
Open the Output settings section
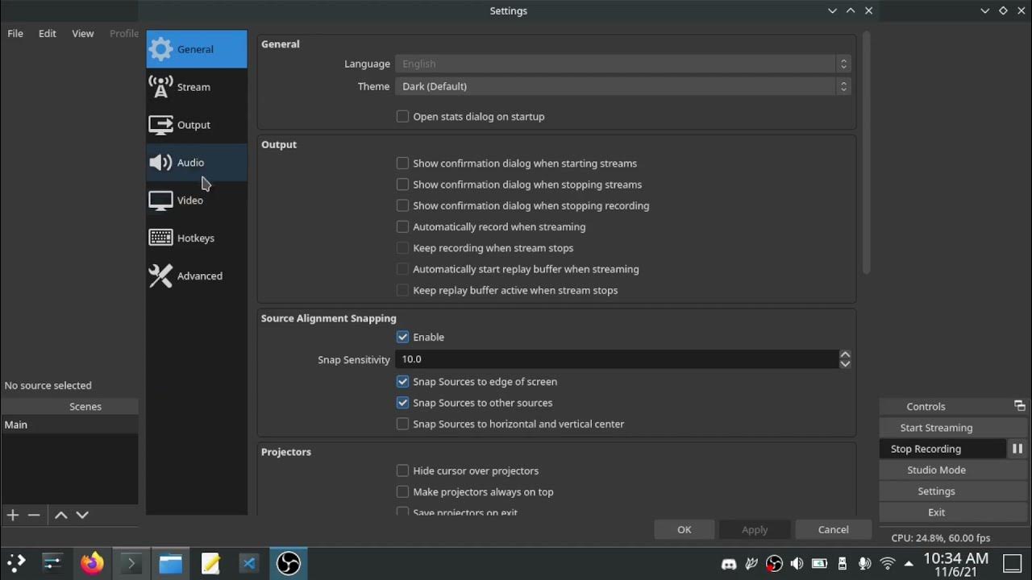(x=197, y=125)
